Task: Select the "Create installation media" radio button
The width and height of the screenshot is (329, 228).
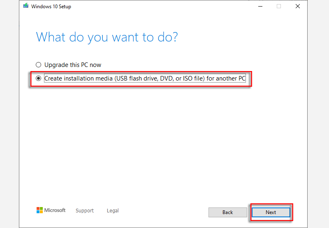Action: pyautogui.click(x=39, y=78)
